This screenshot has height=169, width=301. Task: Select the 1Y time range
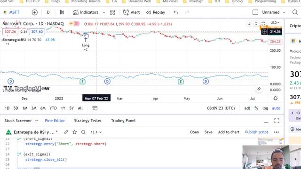[63, 108]
